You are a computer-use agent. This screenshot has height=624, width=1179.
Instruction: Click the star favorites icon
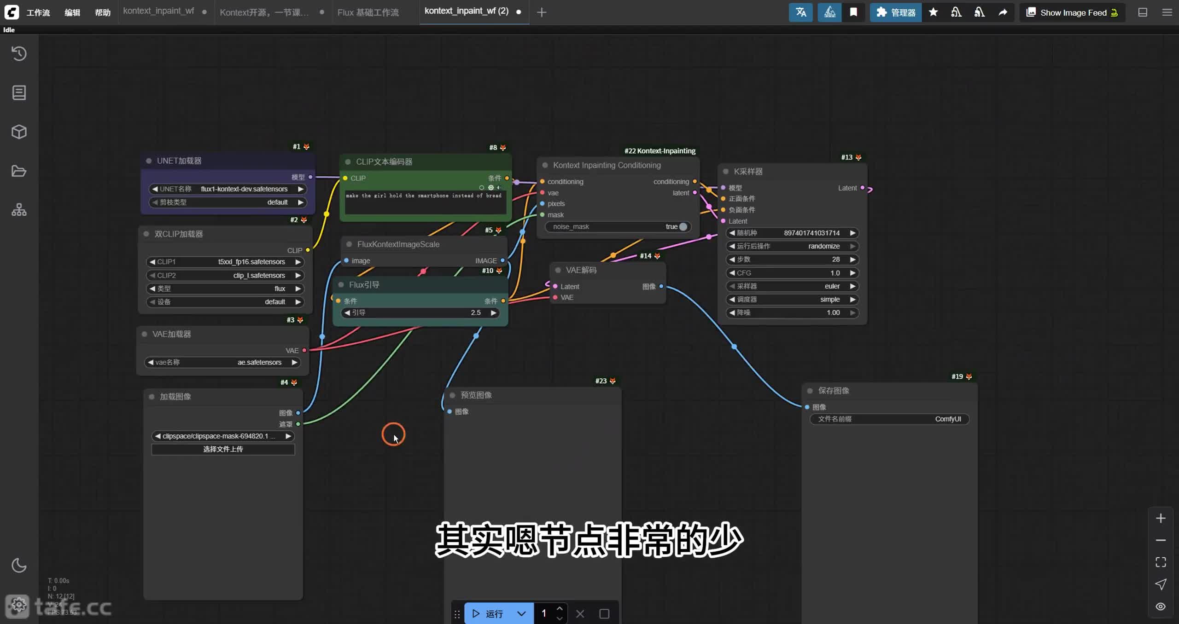934,12
